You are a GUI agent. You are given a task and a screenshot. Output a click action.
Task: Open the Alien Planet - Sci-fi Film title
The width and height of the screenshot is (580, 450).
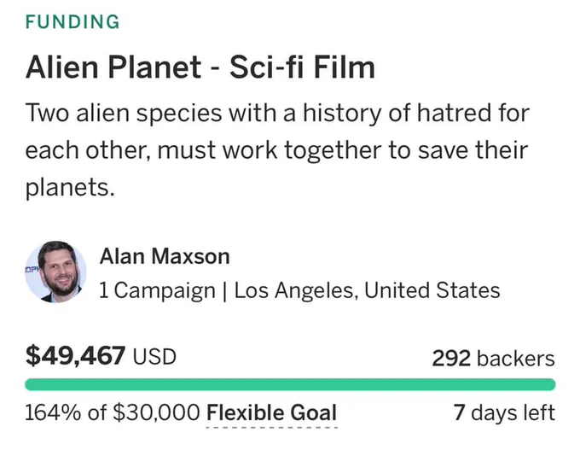(x=200, y=67)
